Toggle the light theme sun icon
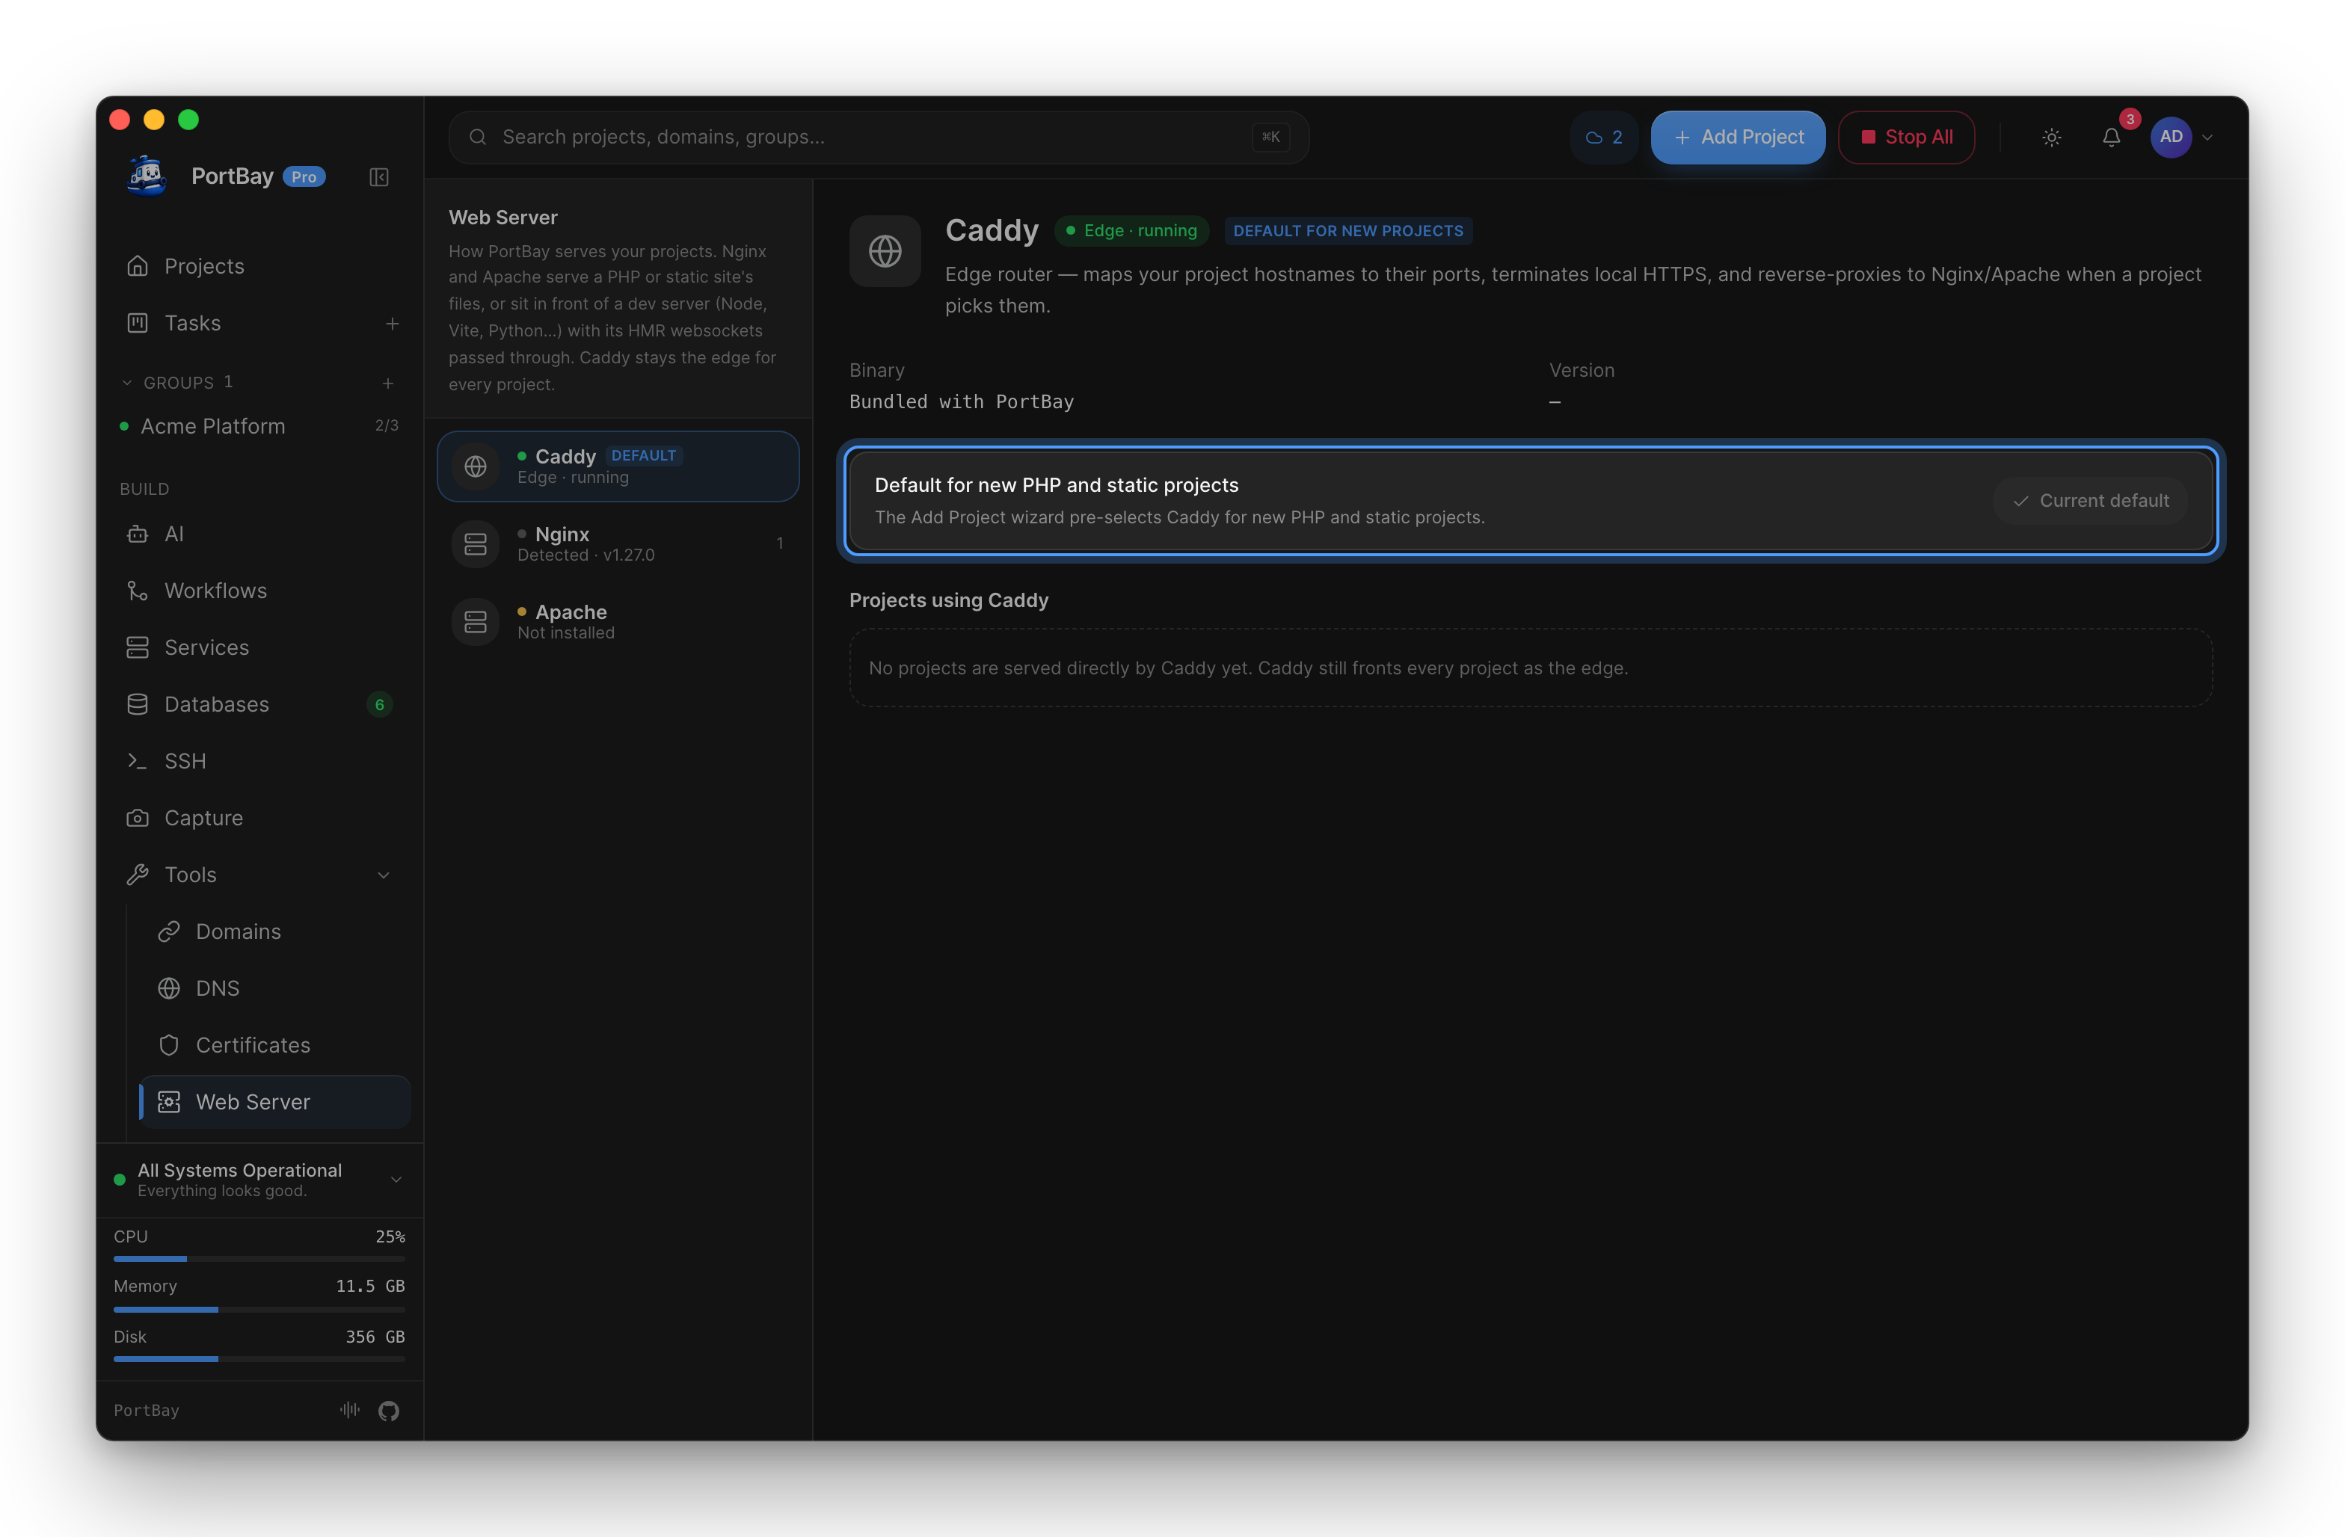 pos(2051,138)
